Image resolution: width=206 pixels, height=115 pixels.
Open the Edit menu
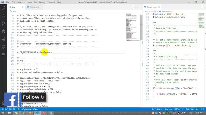point(13,2)
